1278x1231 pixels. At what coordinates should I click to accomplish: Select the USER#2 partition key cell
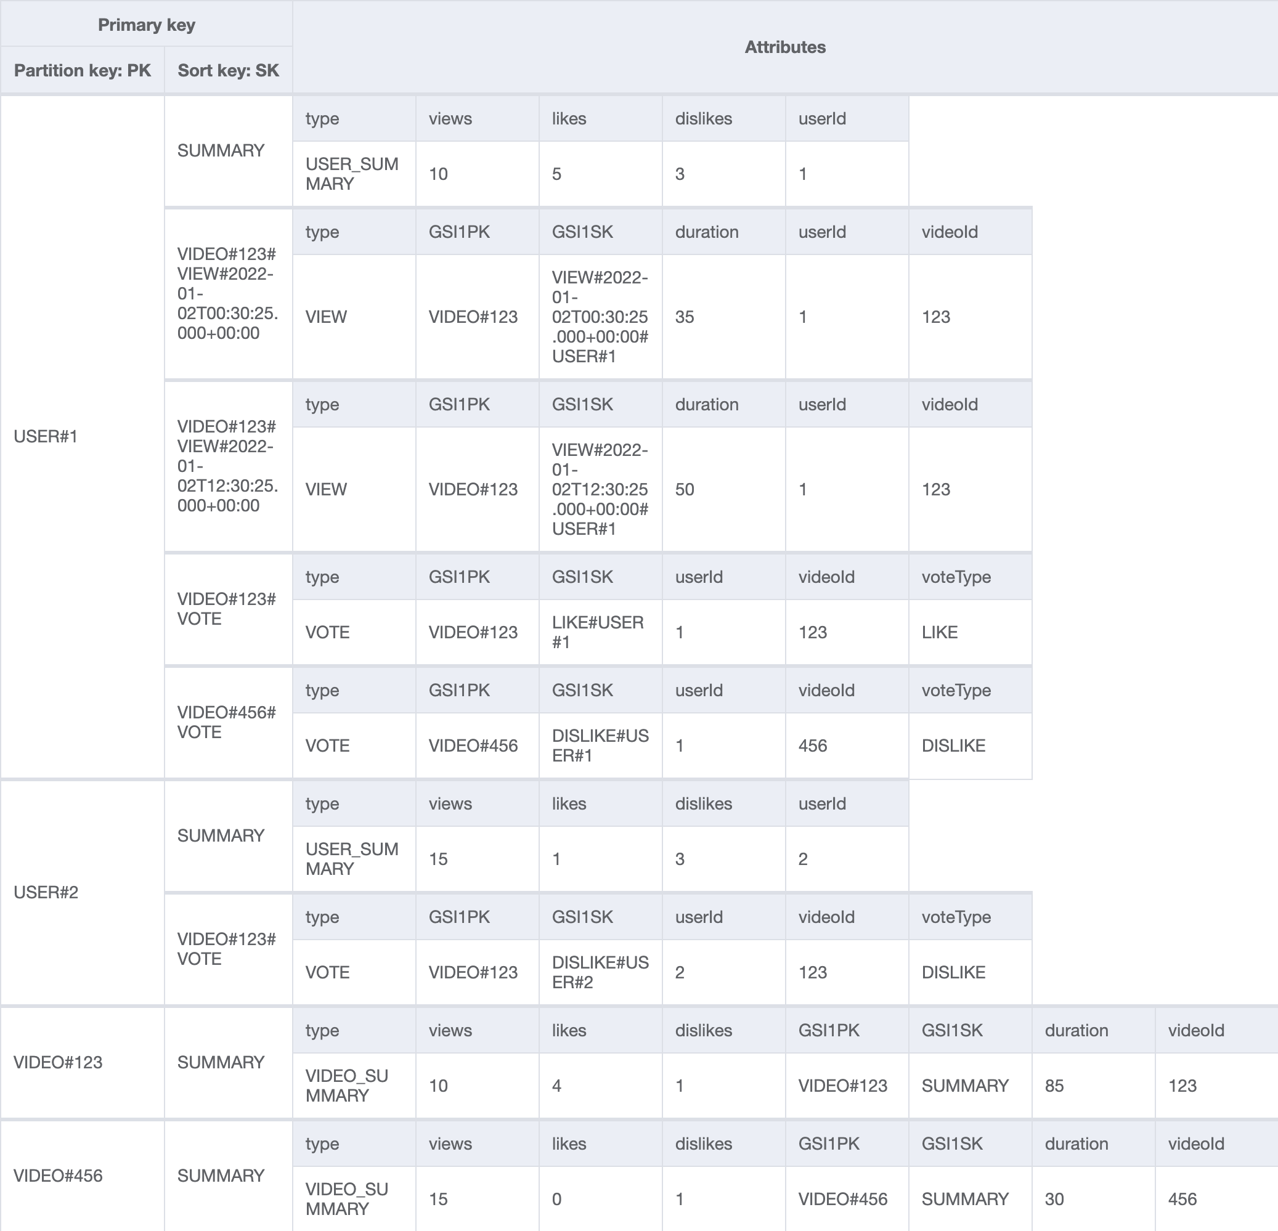coord(82,892)
